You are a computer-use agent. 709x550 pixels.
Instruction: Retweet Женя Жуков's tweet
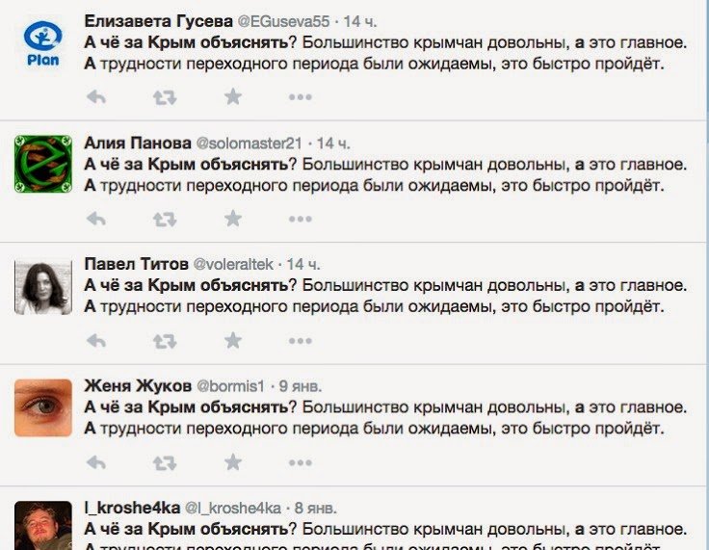pyautogui.click(x=165, y=462)
